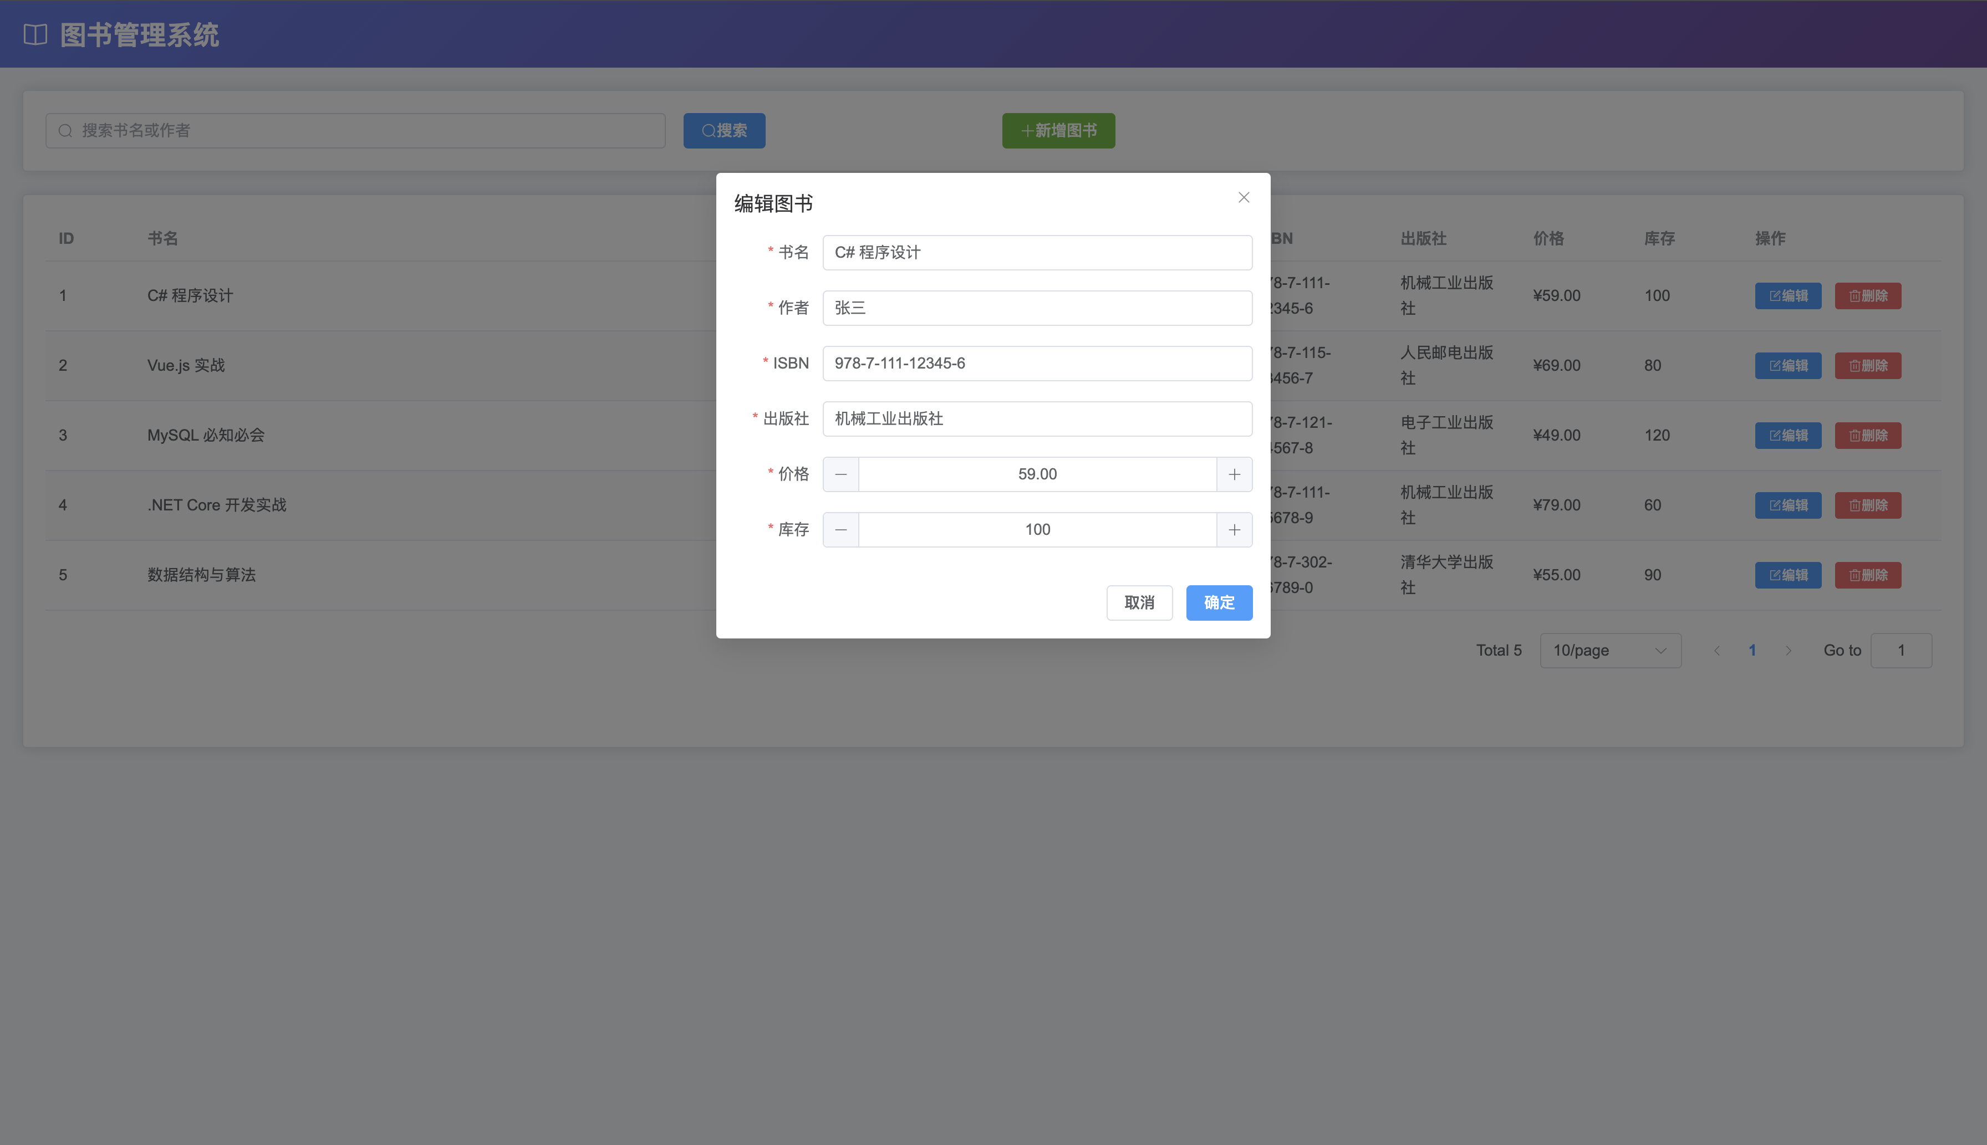Click the 新增图书 button
This screenshot has height=1145, width=1987.
tap(1058, 131)
